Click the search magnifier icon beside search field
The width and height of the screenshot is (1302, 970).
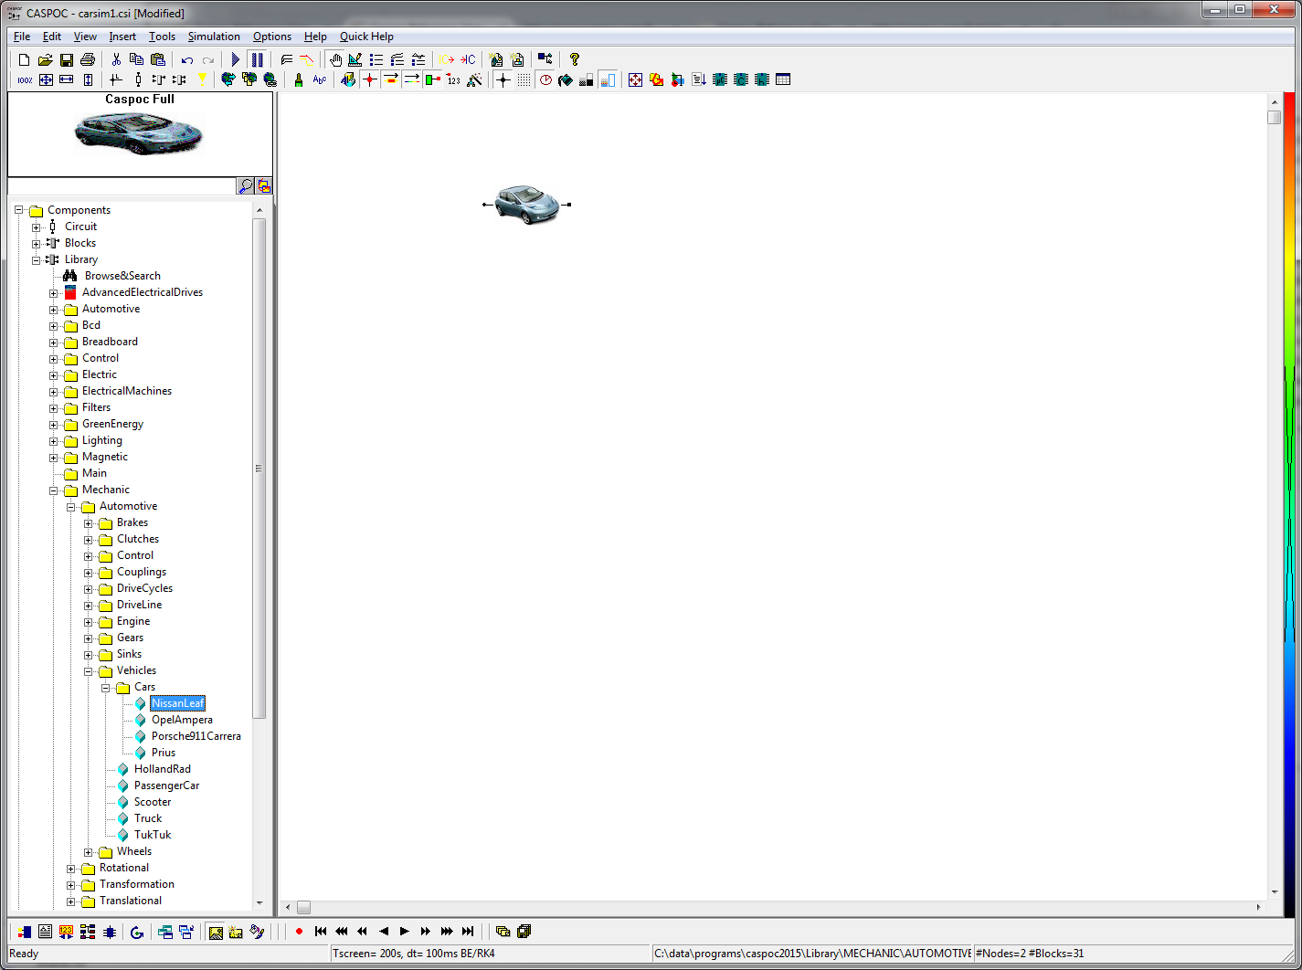click(x=245, y=186)
